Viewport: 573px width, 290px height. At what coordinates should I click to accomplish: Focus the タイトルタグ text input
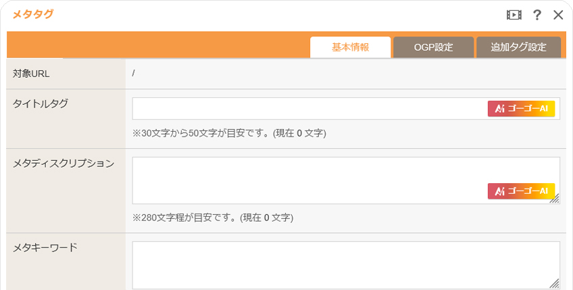point(308,109)
